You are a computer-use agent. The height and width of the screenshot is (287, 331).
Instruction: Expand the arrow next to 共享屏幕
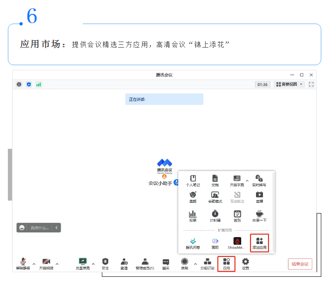(x=93, y=264)
